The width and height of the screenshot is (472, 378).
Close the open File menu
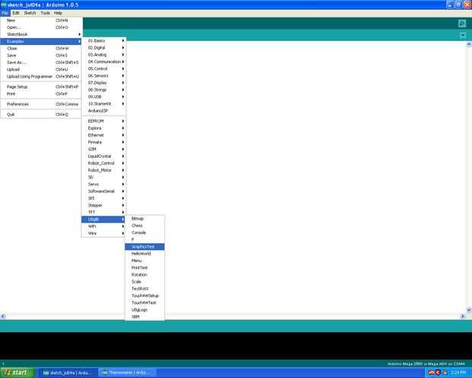point(5,13)
